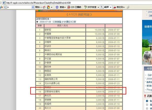This screenshot has height=110, width=152.
Task: Click donor name 陳茂榮
Action: tap(48, 67)
